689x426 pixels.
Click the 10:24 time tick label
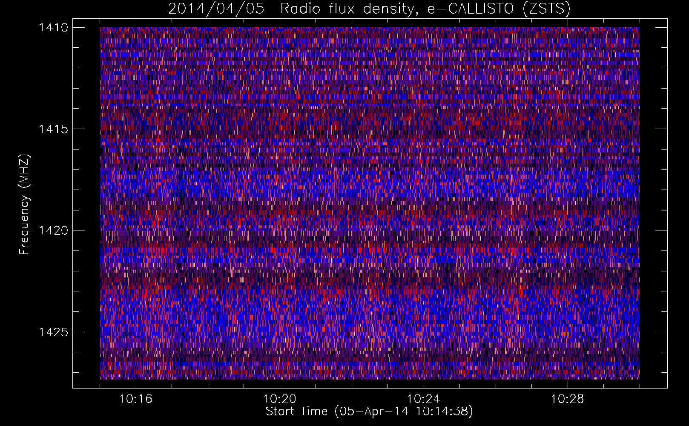424,399
